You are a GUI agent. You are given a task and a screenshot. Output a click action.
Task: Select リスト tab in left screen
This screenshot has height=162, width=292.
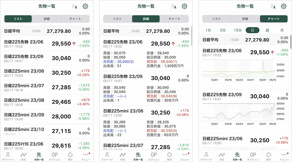pyautogui.click(x=18, y=19)
